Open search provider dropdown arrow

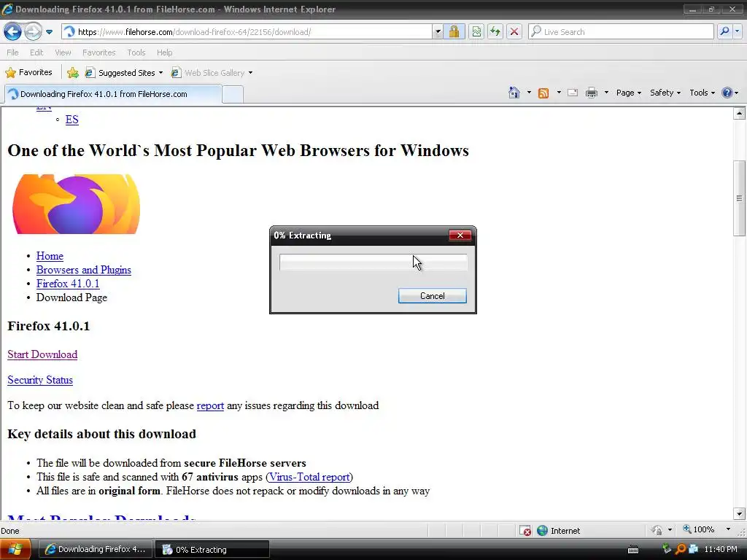point(738,32)
